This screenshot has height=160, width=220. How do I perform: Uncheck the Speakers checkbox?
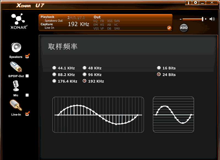pyautogui.click(x=27, y=56)
